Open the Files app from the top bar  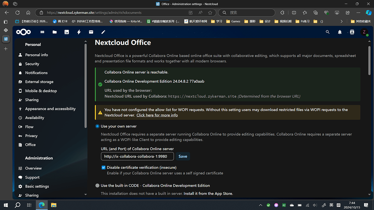[54, 32]
